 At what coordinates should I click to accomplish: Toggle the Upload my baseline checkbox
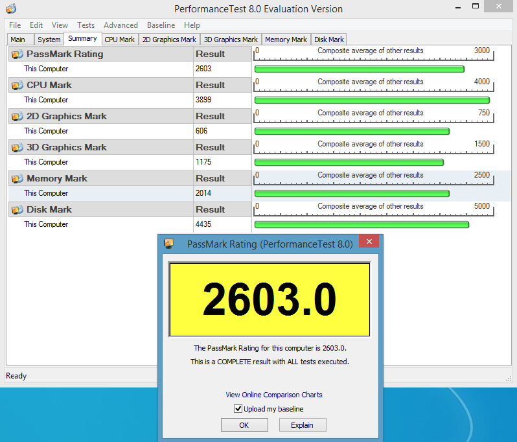coord(238,409)
